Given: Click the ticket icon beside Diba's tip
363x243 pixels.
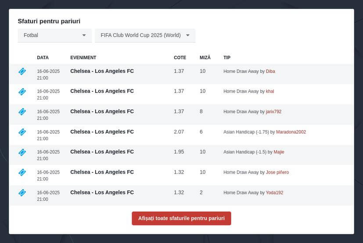Looking at the screenshot, I should coord(22,71).
